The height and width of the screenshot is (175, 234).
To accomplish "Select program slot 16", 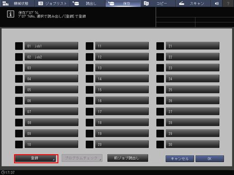I will [x=122, y=101].
